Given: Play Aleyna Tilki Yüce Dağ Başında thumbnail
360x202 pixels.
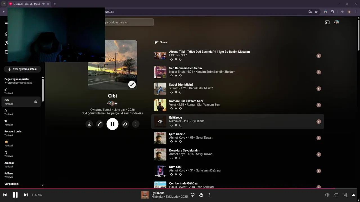Looking at the screenshot, I should 160,56.
